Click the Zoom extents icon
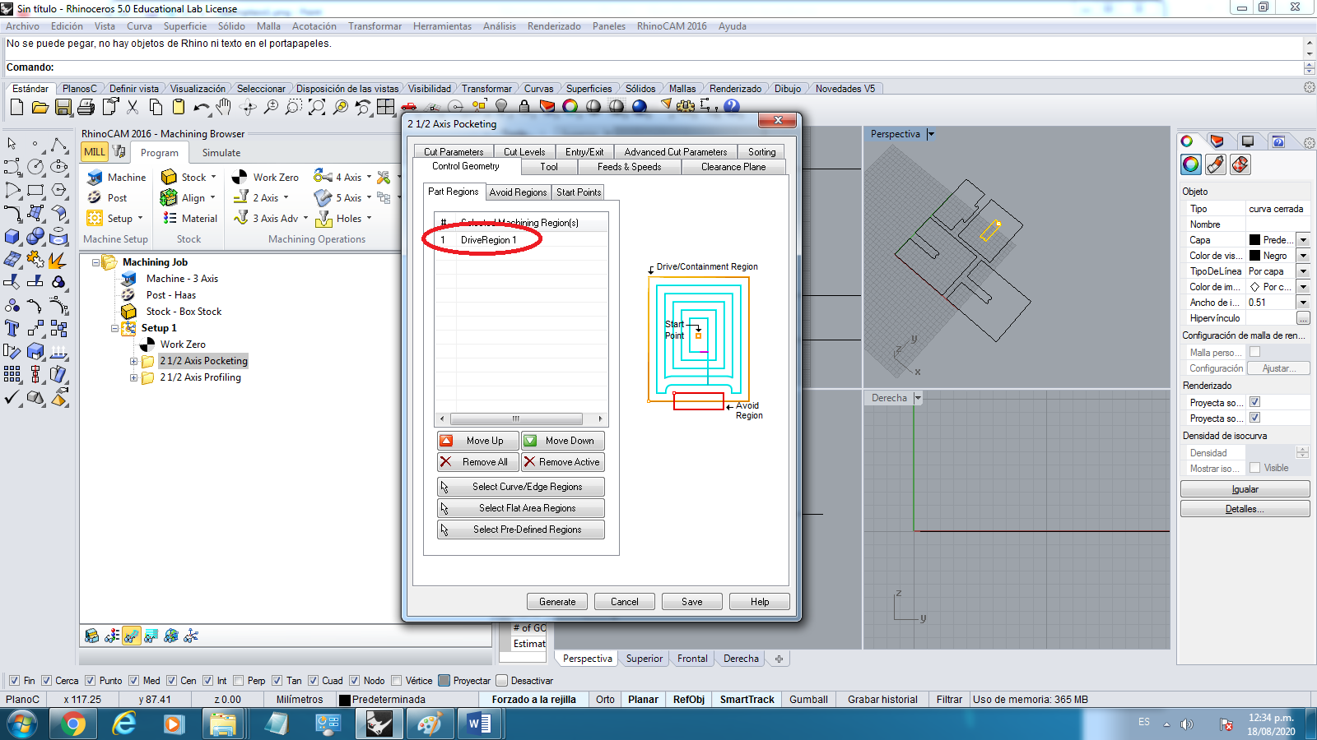This screenshot has height=740, width=1317. point(316,107)
